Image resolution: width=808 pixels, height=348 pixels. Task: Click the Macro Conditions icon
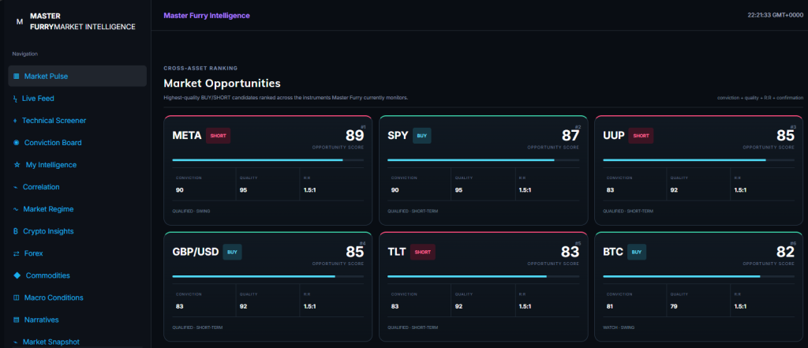click(x=16, y=298)
